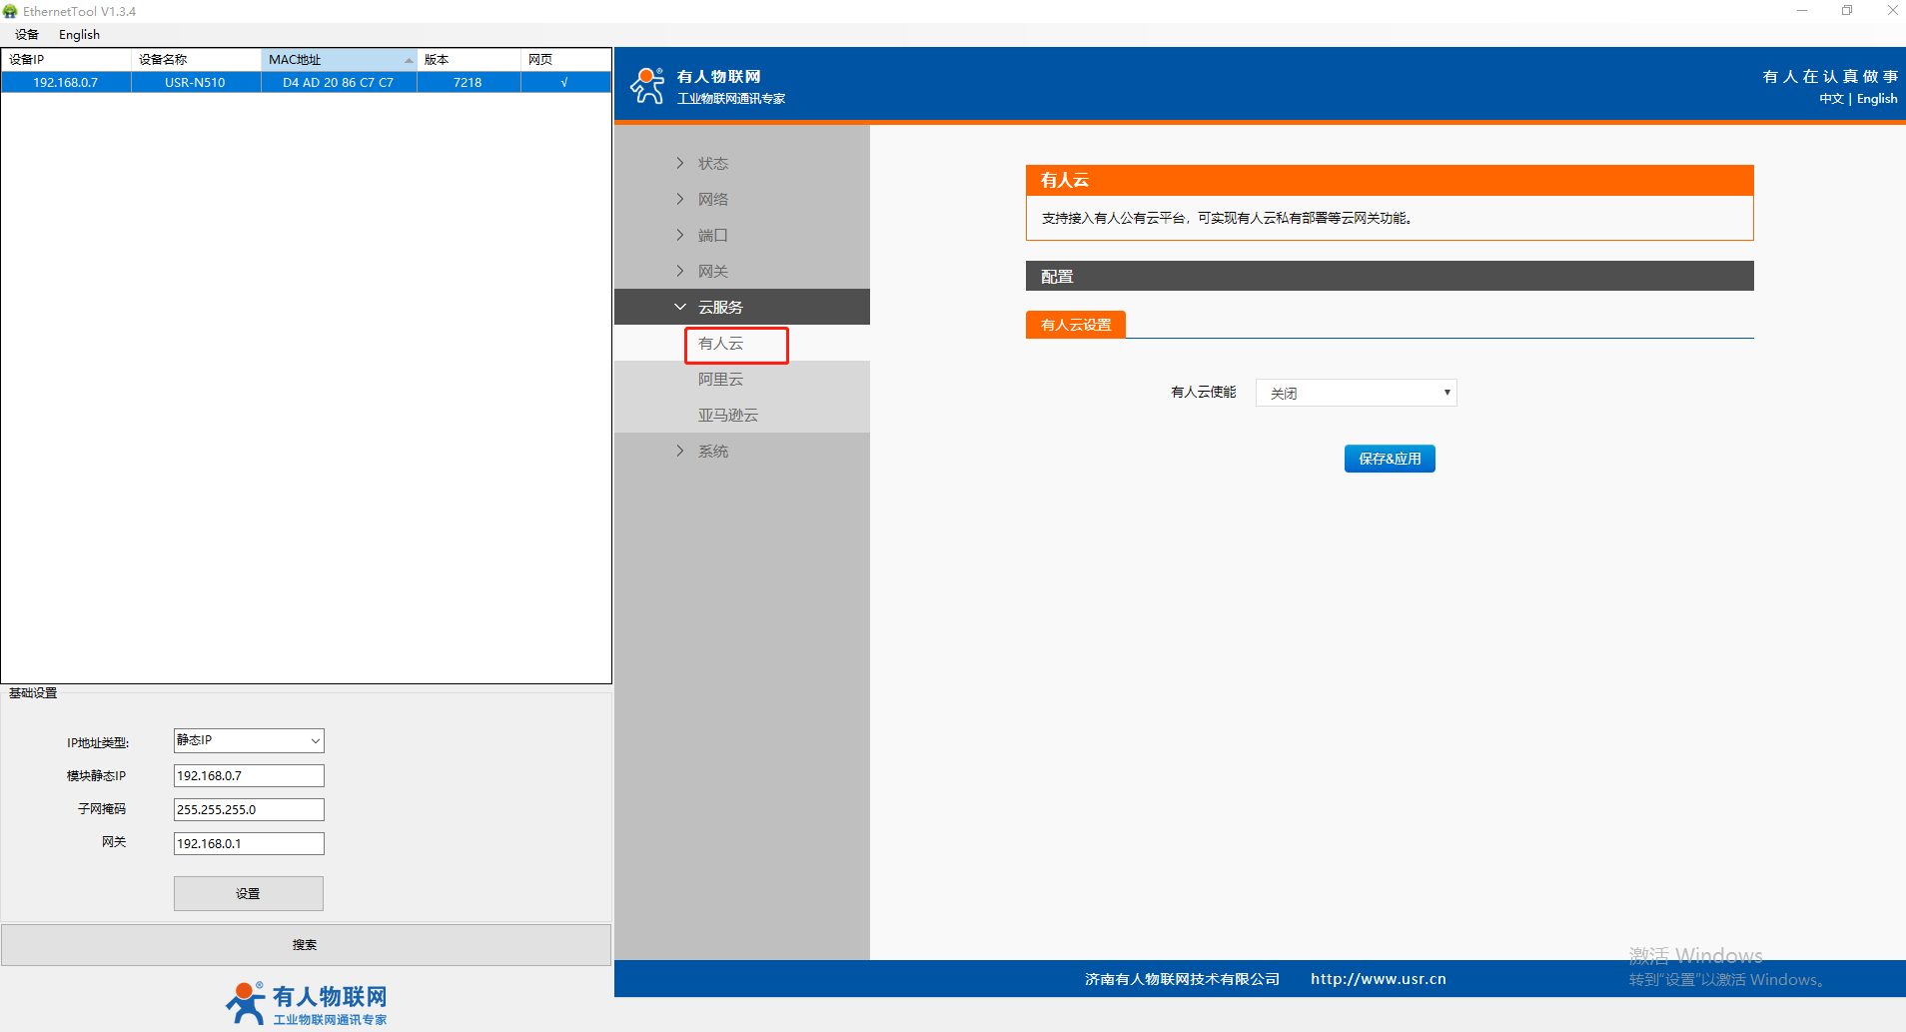Click the USR IoT logo in web header
This screenshot has height=1032, width=1906.
click(x=647, y=86)
